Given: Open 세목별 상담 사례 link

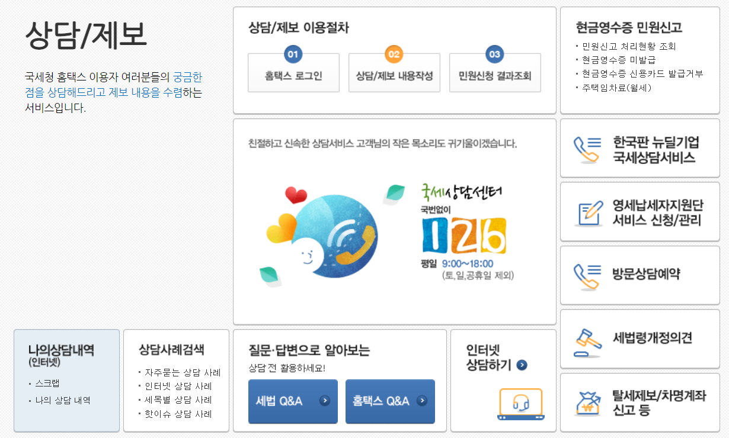Looking at the screenshot, I should tap(178, 400).
